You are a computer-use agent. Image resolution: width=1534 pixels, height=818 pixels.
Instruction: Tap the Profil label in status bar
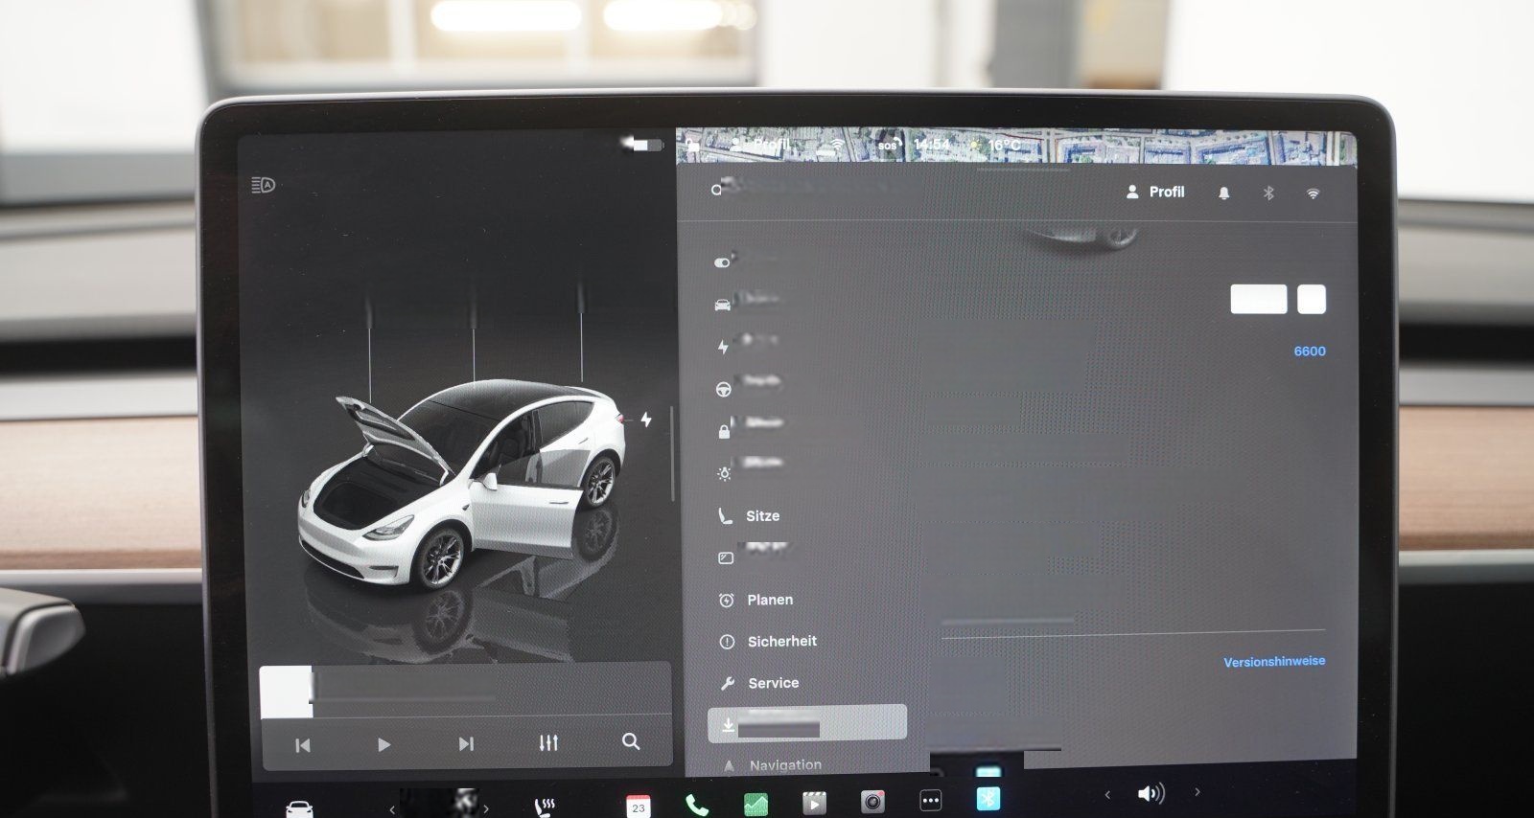[770, 145]
